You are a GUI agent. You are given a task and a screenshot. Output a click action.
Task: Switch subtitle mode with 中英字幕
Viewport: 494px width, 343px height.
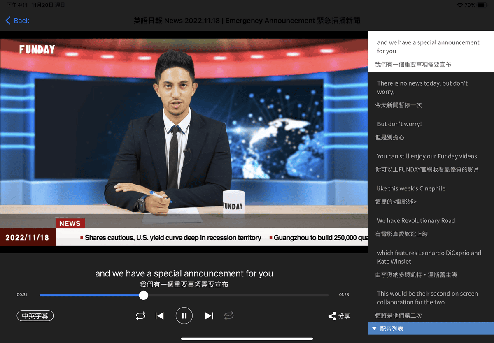point(35,316)
